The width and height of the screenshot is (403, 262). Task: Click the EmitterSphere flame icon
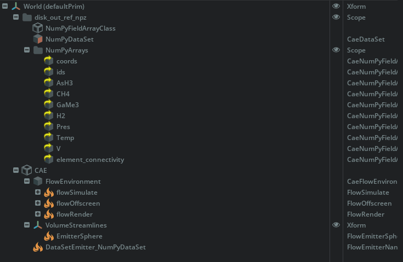click(49, 236)
